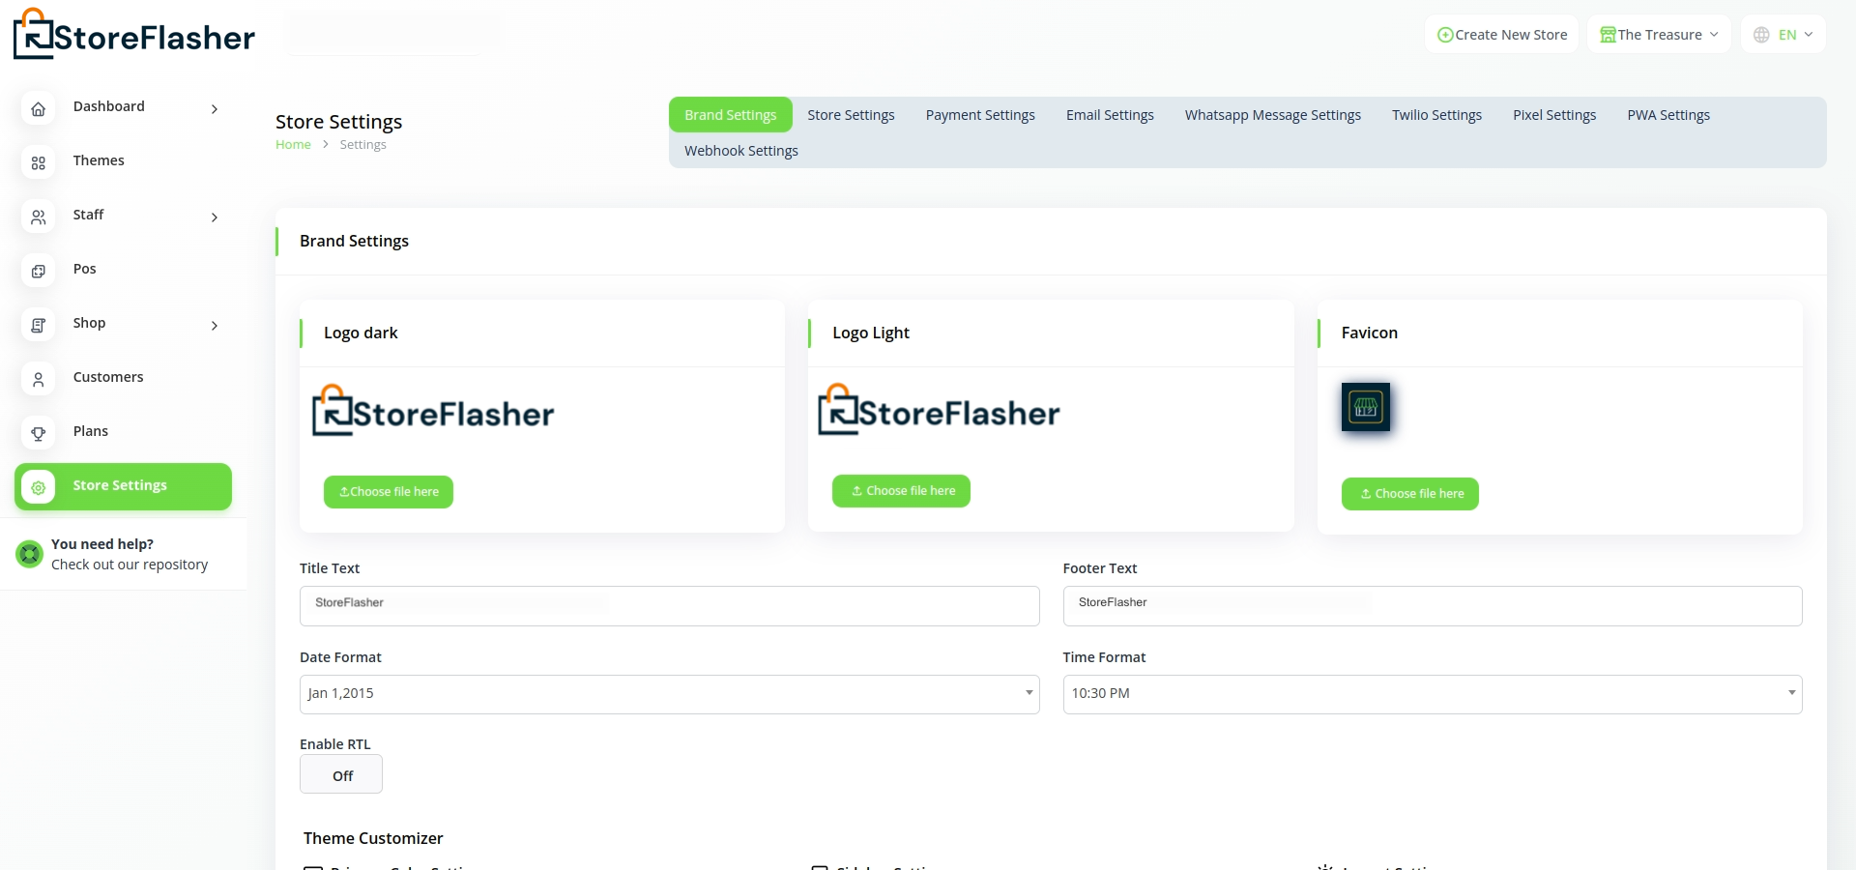The image size is (1856, 870).
Task: Click the Create New Store button
Action: [x=1501, y=35]
